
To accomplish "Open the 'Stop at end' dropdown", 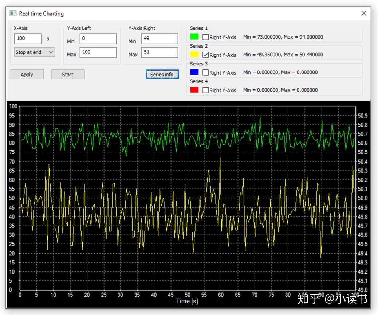I will [x=35, y=52].
